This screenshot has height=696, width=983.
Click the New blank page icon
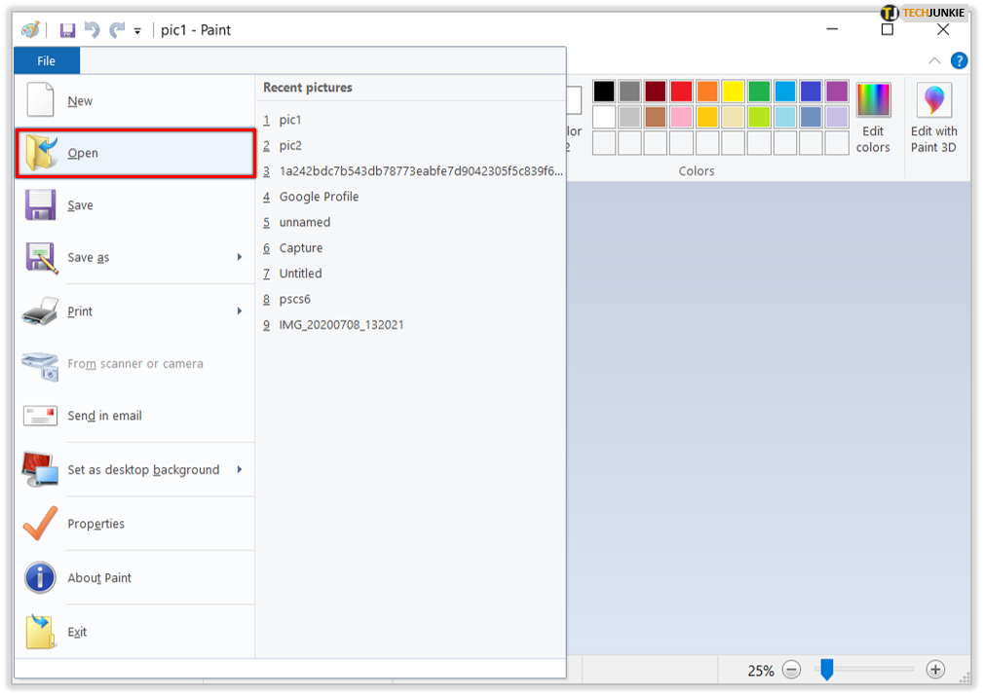click(40, 99)
